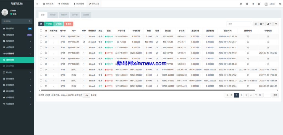The image size is (283, 135).
Task: Go to home via the house icon
Action: [241, 4]
